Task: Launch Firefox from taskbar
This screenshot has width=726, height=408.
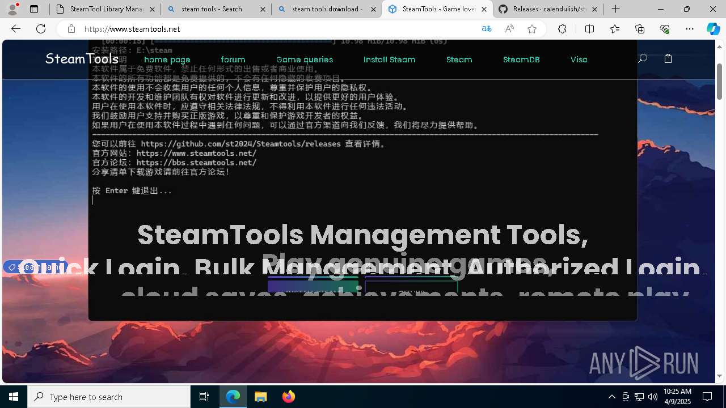Action: coord(288,397)
